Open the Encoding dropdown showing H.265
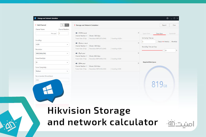The image size is (206, 137). (x=52, y=44)
